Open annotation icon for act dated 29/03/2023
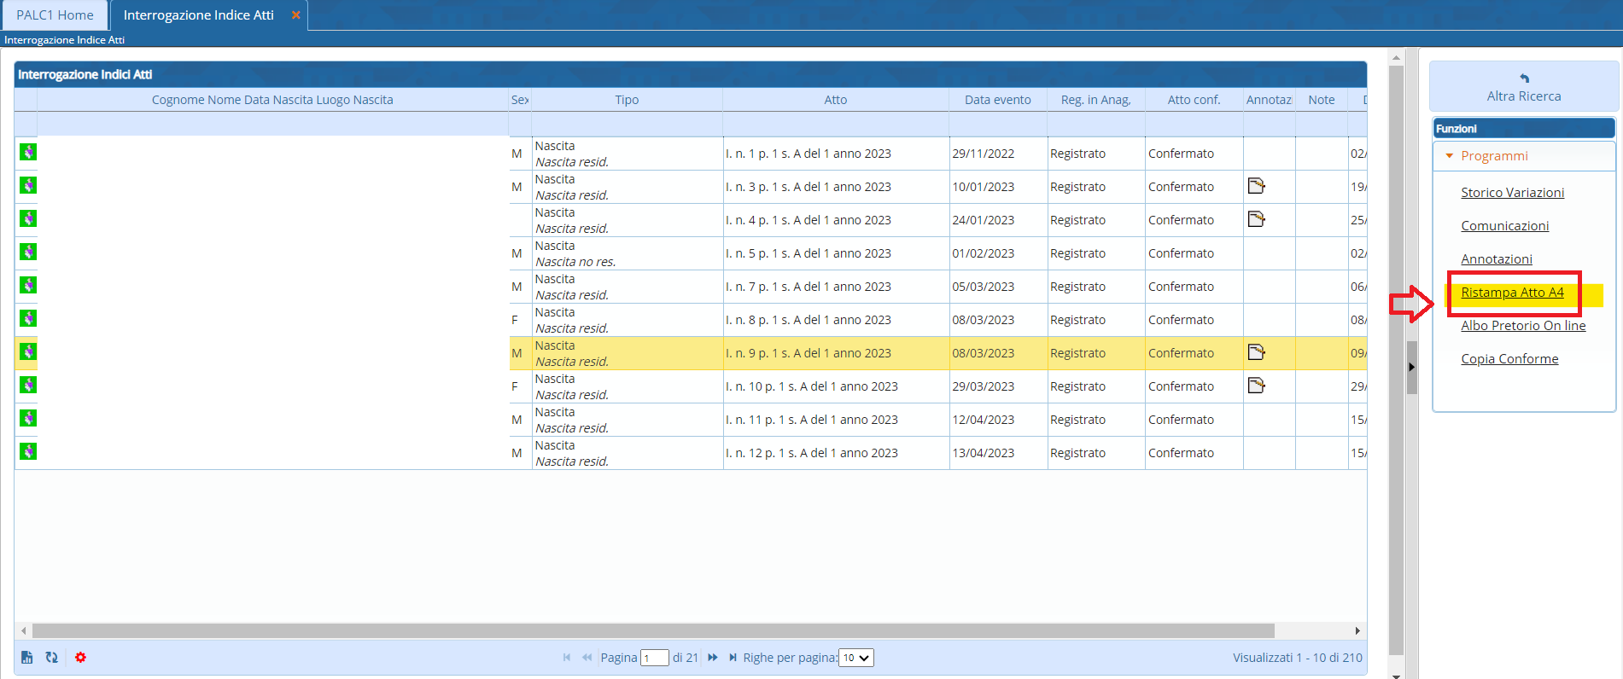 (1256, 386)
